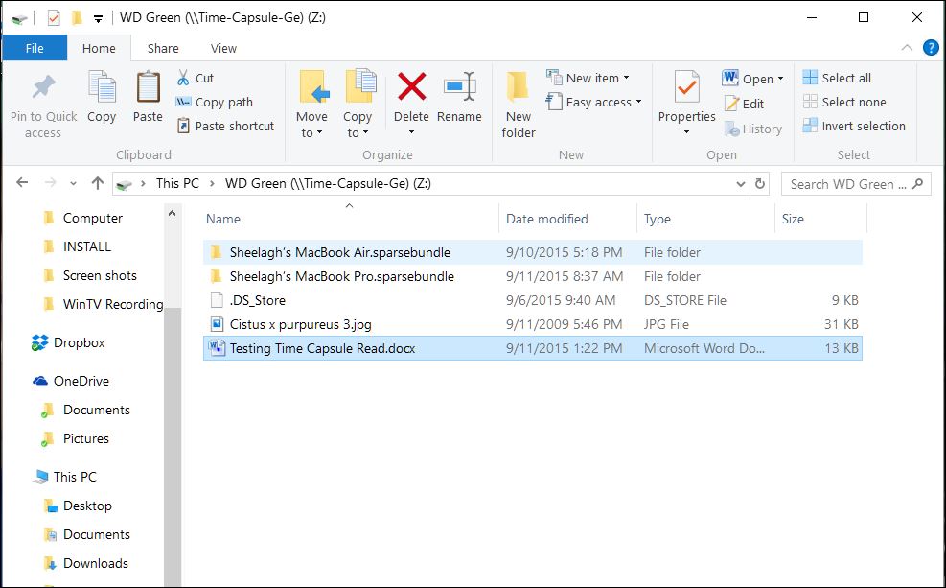Screen dimensions: 946x588
Task: Click WD Green segment in address bar
Action: tap(328, 183)
